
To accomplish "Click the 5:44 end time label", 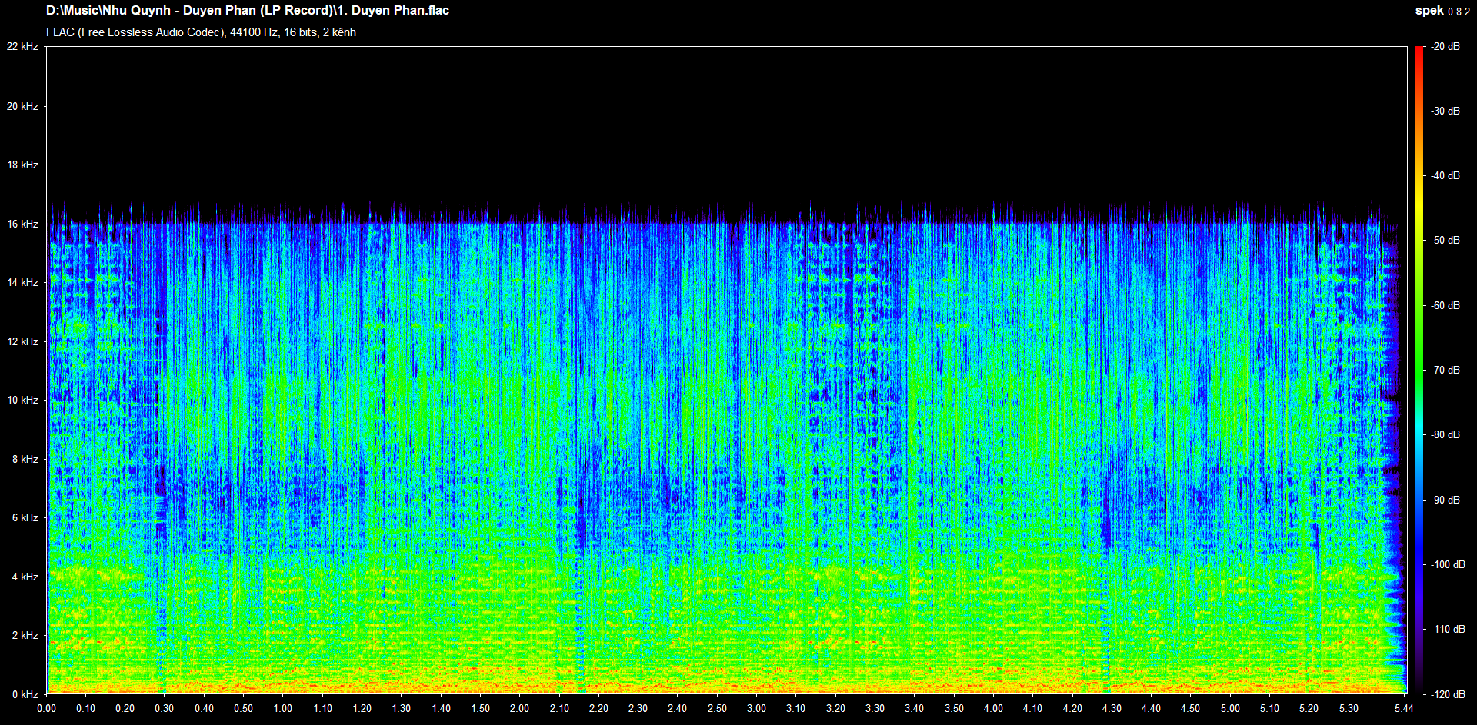I will pyautogui.click(x=1405, y=709).
